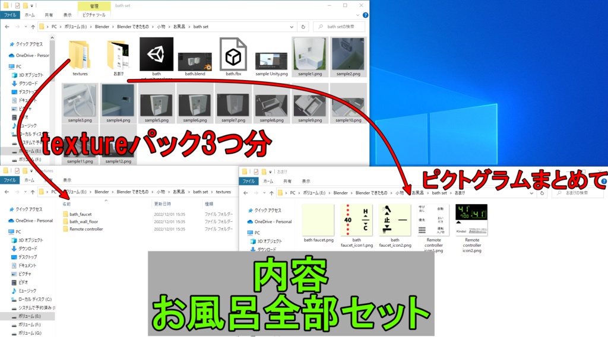The width and height of the screenshot is (608, 337).
Task: Open 共有 tab in おまけ window
Action: (287, 181)
